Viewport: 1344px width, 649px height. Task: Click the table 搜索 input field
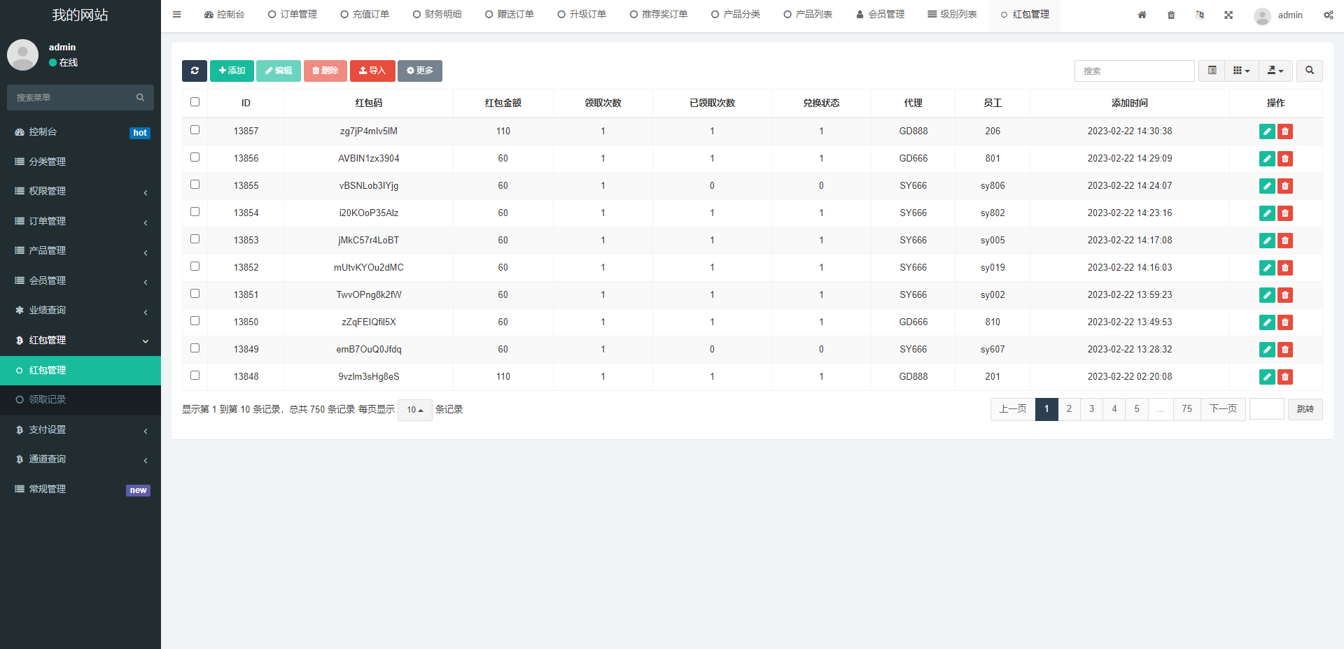(x=1134, y=71)
